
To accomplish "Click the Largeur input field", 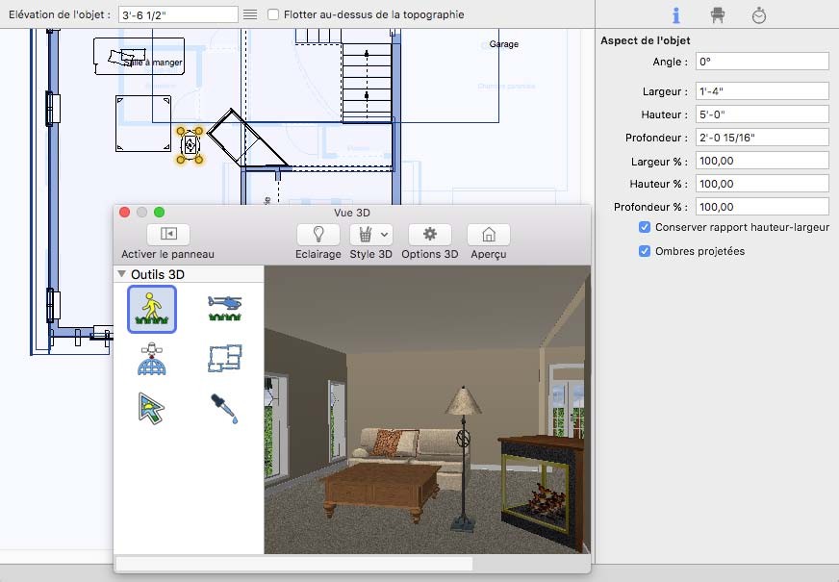I will (762, 91).
